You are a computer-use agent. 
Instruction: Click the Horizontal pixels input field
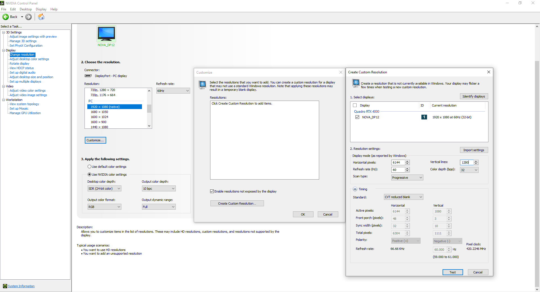click(398, 162)
